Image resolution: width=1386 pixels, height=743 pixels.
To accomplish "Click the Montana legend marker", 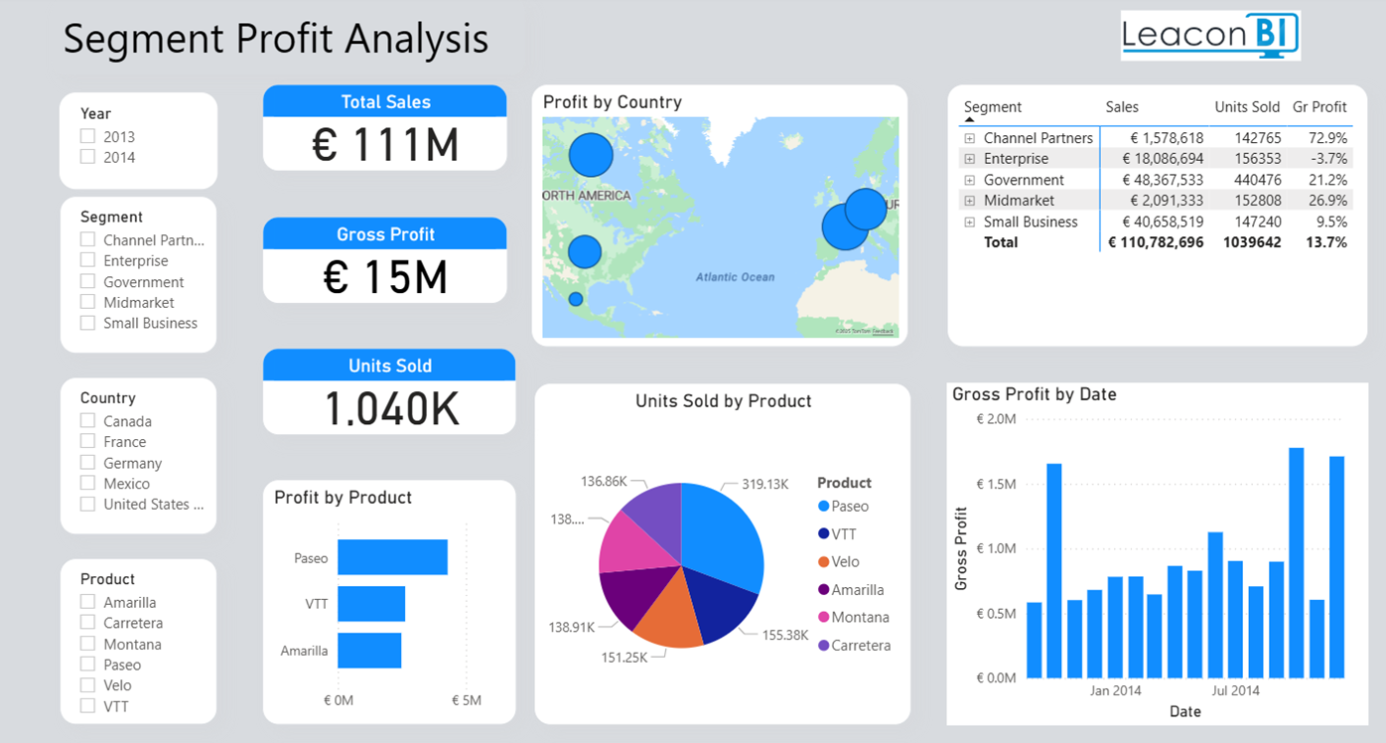I will point(824,618).
